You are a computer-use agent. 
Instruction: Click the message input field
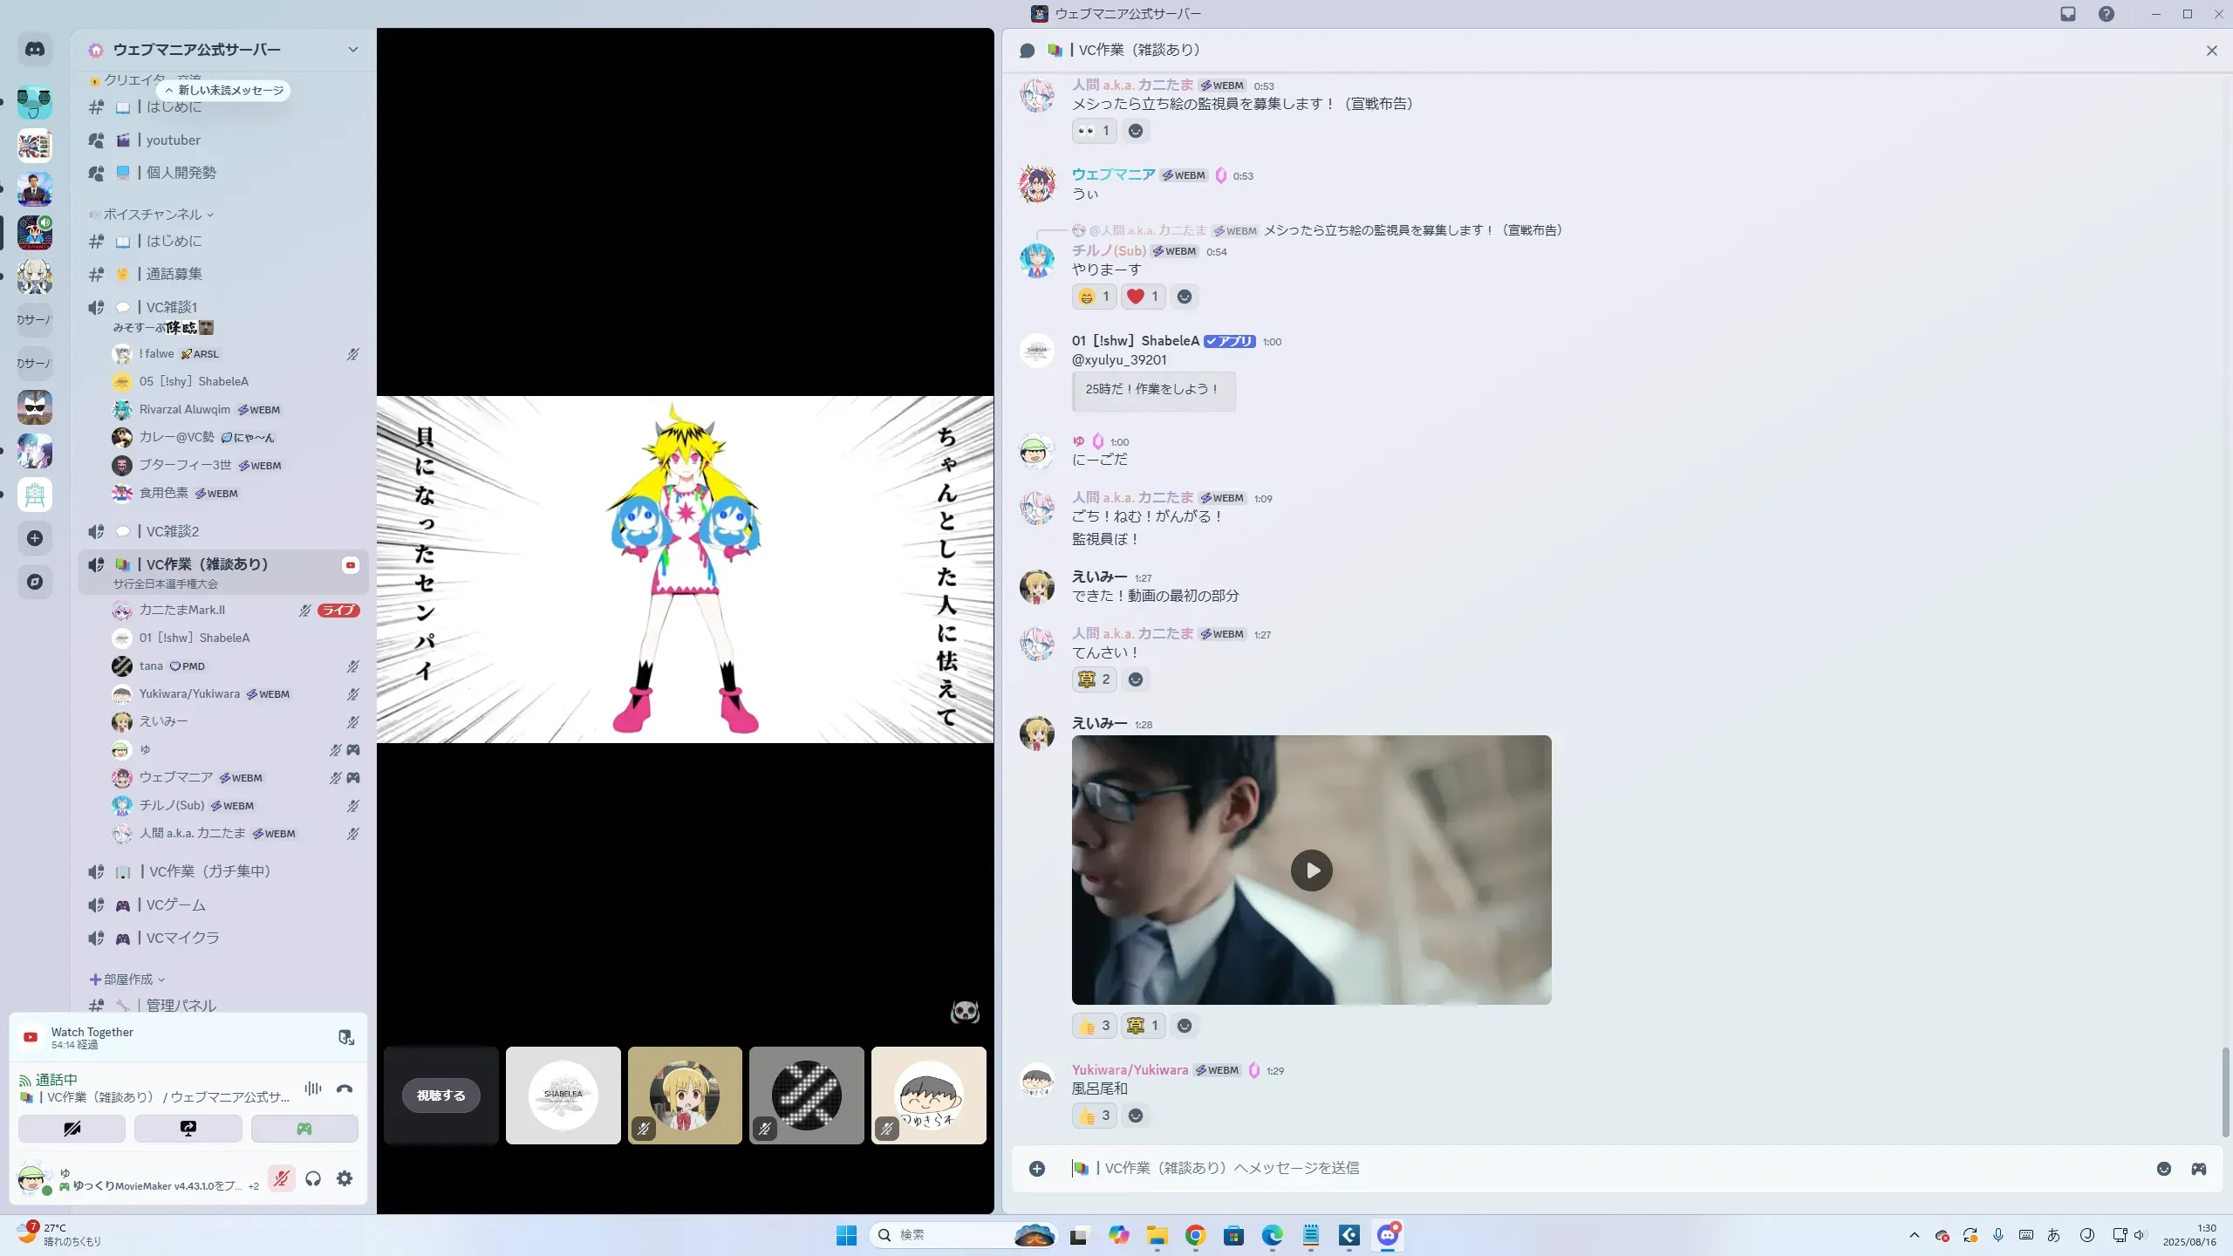(1570, 1169)
